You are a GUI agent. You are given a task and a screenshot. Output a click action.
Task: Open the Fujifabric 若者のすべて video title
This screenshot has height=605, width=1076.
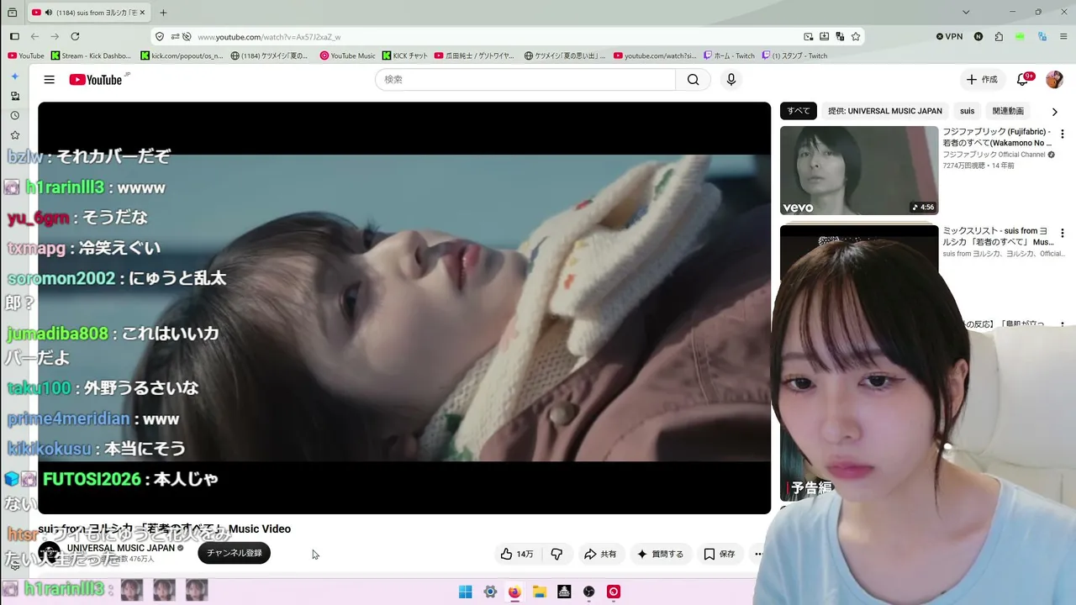997,138
